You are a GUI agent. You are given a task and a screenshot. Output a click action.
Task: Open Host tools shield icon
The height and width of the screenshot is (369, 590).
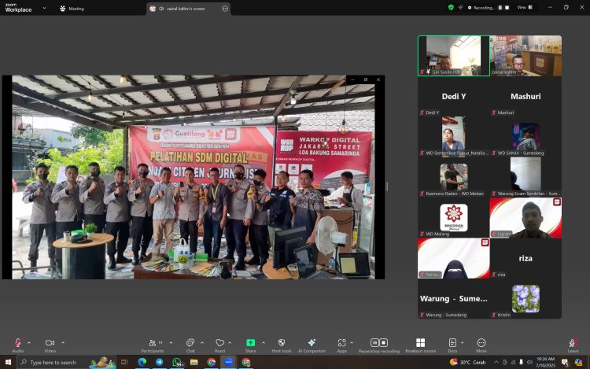282,344
